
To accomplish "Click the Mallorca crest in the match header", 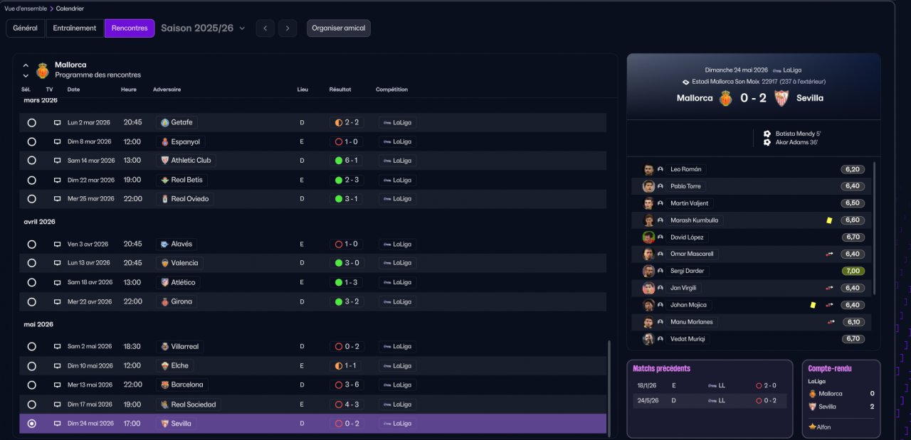I will pos(726,98).
